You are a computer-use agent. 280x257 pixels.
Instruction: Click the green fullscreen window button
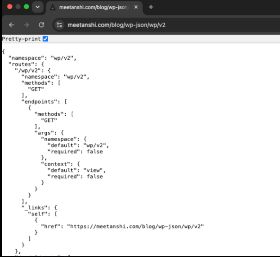[x=26, y=7]
